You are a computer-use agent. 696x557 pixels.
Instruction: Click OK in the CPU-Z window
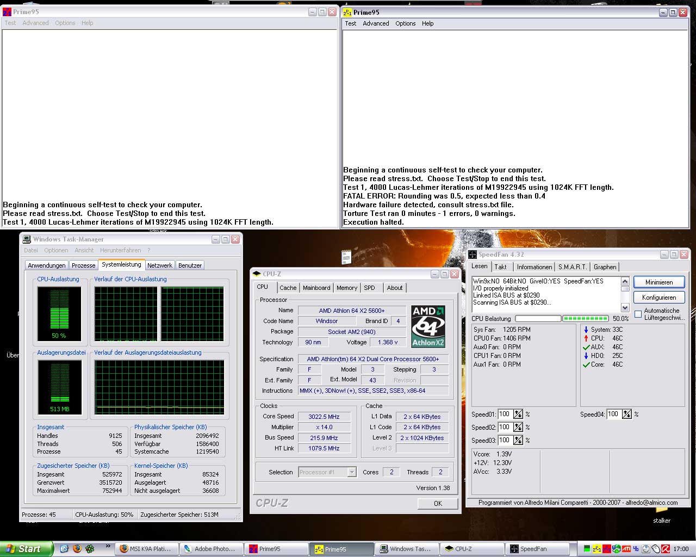pyautogui.click(x=438, y=504)
